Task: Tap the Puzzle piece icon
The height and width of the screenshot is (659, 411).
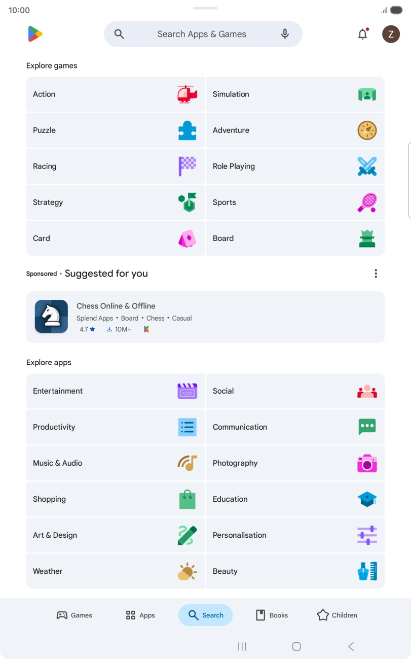Action: 187,130
